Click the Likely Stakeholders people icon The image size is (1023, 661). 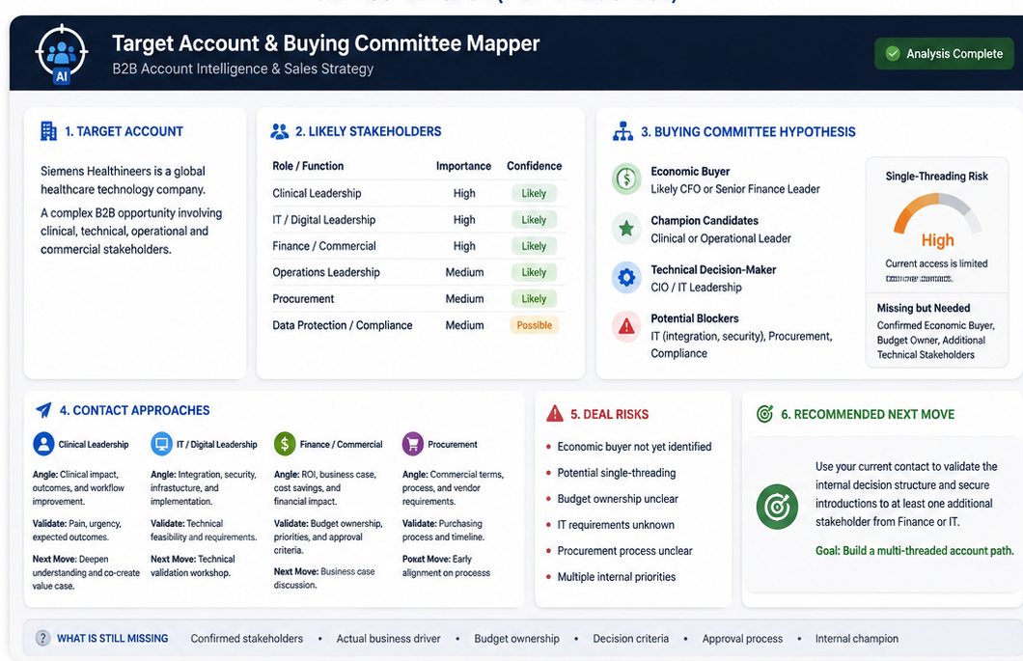[279, 131]
